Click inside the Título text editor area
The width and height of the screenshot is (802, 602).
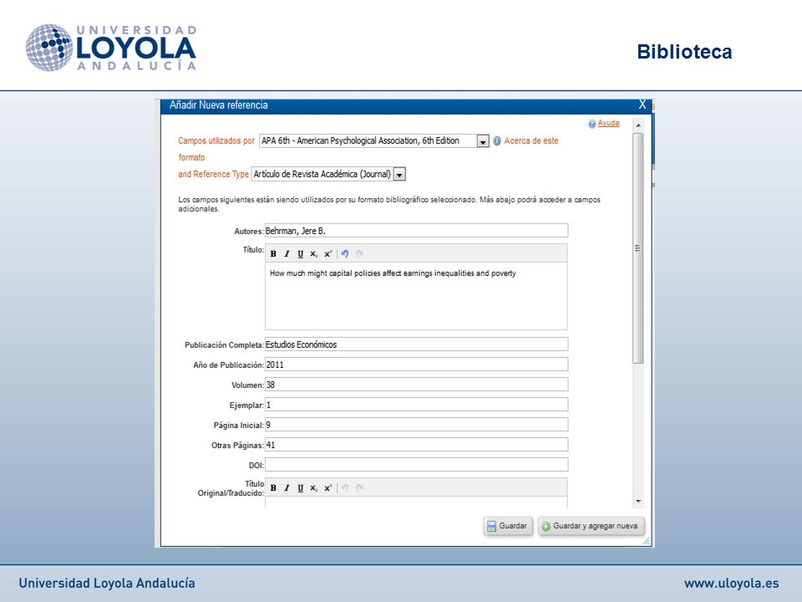click(x=416, y=296)
